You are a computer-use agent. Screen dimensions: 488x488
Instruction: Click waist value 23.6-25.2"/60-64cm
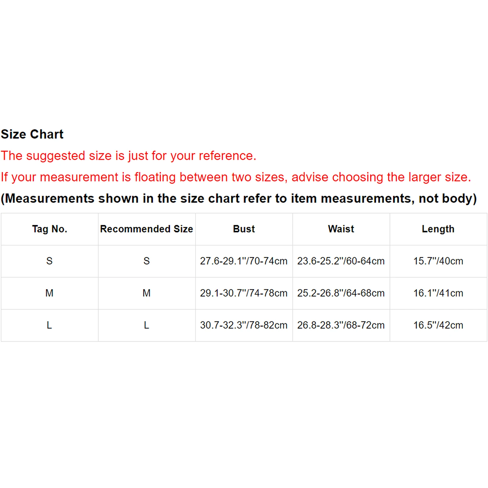click(341, 261)
